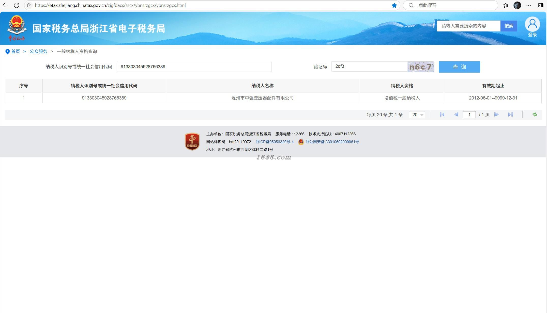Go to the last page of results
The width and height of the screenshot is (547, 313).
tap(510, 114)
